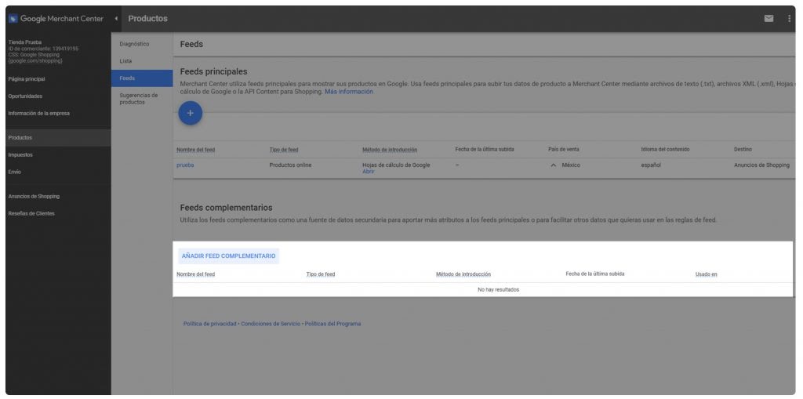Collapse the sidebar with the arrow icon
803x399 pixels.
click(x=116, y=19)
